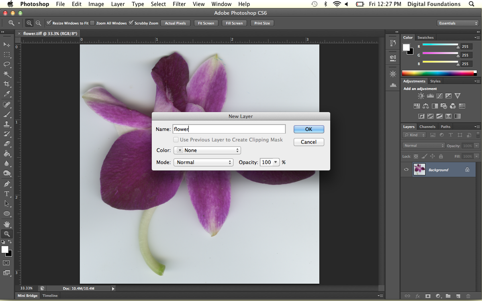Screen dimensions: 482x301
Task: Pick the Eyedropper tool
Action: pos(7,94)
